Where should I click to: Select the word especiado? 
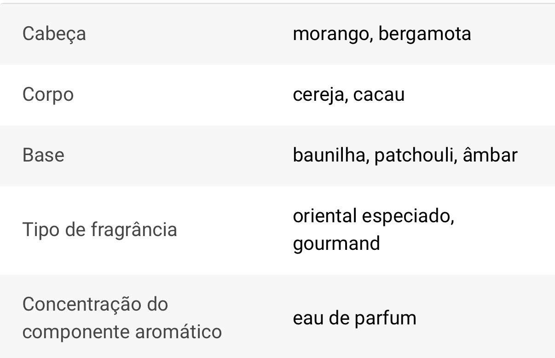tap(407, 216)
